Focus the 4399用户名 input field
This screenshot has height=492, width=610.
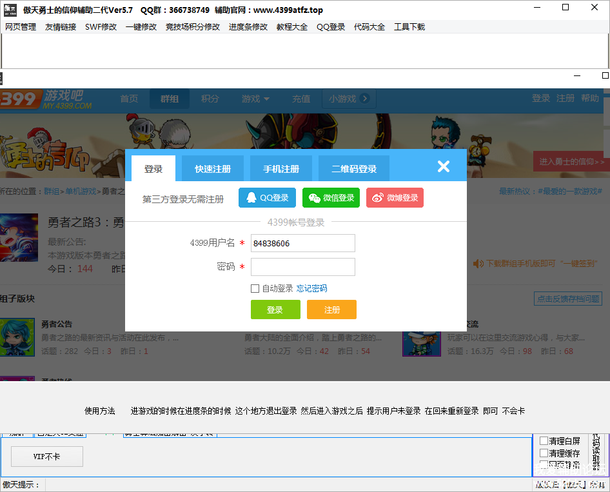[302, 243]
